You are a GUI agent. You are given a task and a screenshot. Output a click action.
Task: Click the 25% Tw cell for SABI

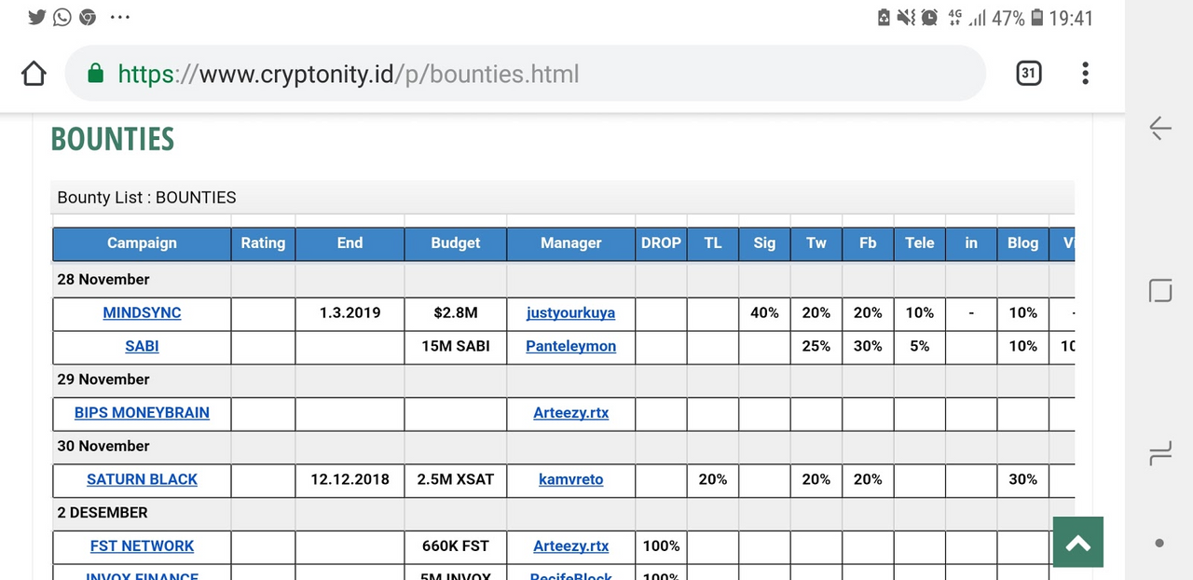pos(816,346)
